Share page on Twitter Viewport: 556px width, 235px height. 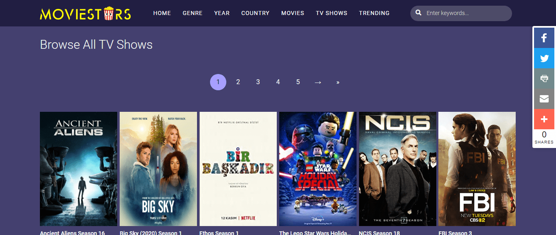pos(544,58)
